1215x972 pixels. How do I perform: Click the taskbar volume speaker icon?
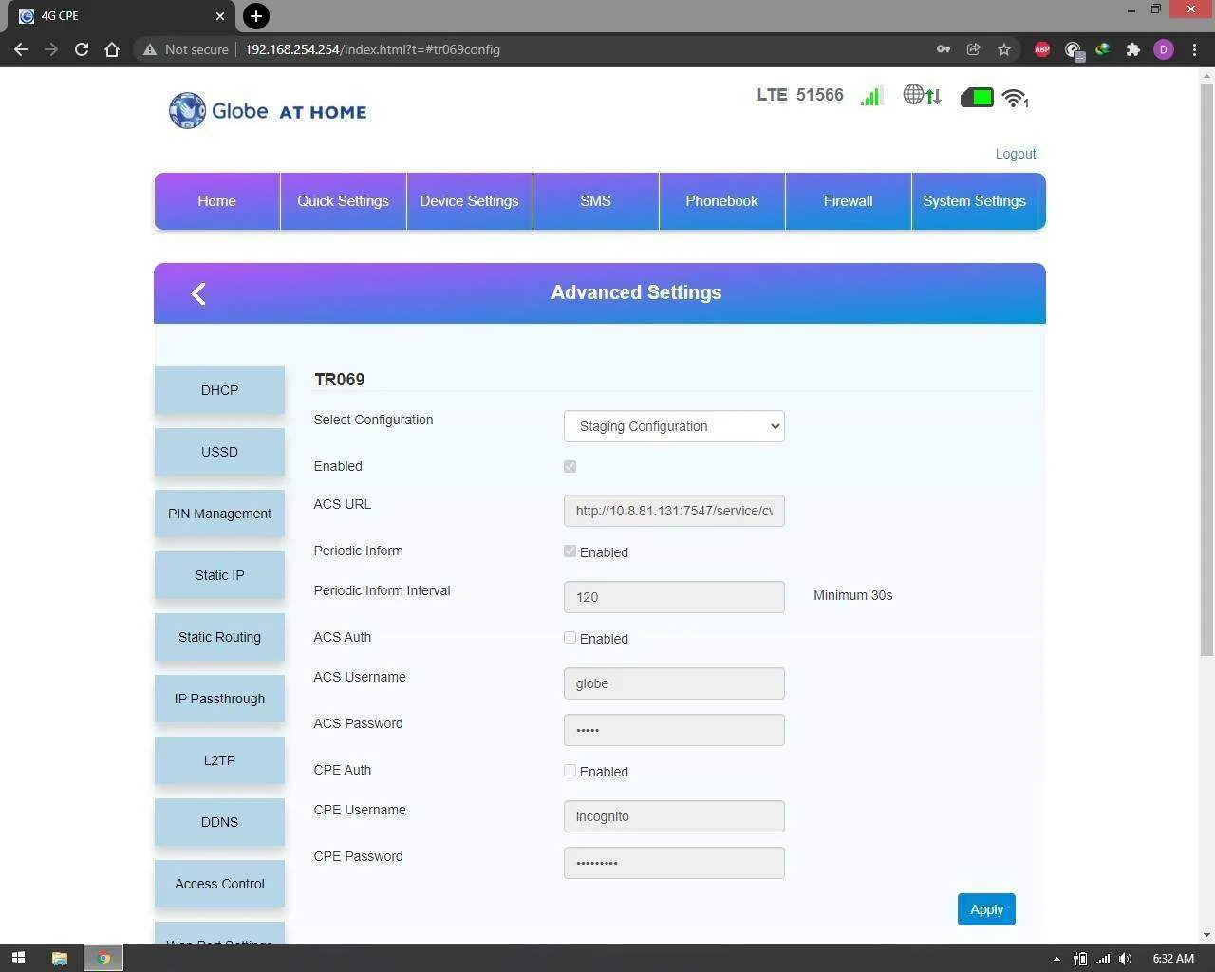pos(1126,959)
